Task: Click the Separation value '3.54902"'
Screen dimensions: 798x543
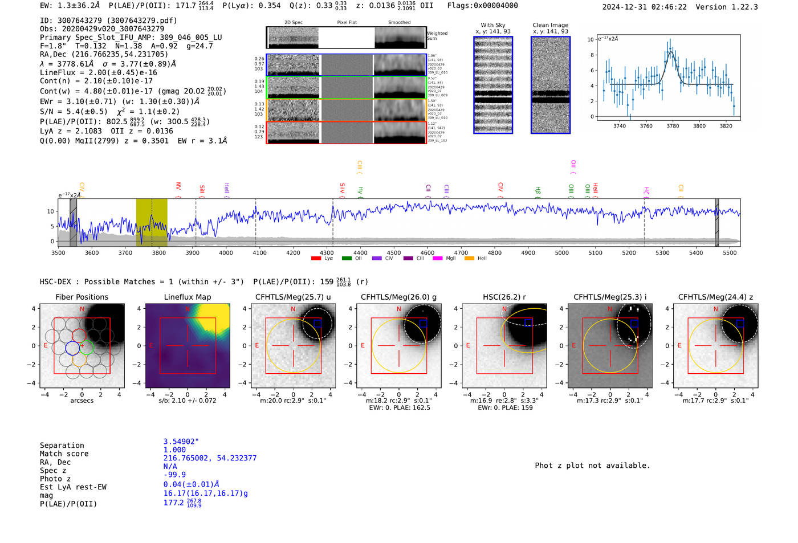Action: (181, 442)
